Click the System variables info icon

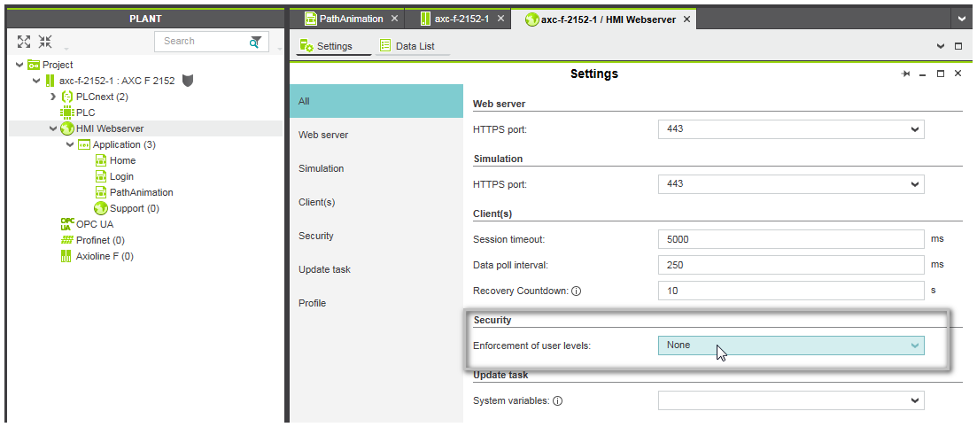coord(557,401)
